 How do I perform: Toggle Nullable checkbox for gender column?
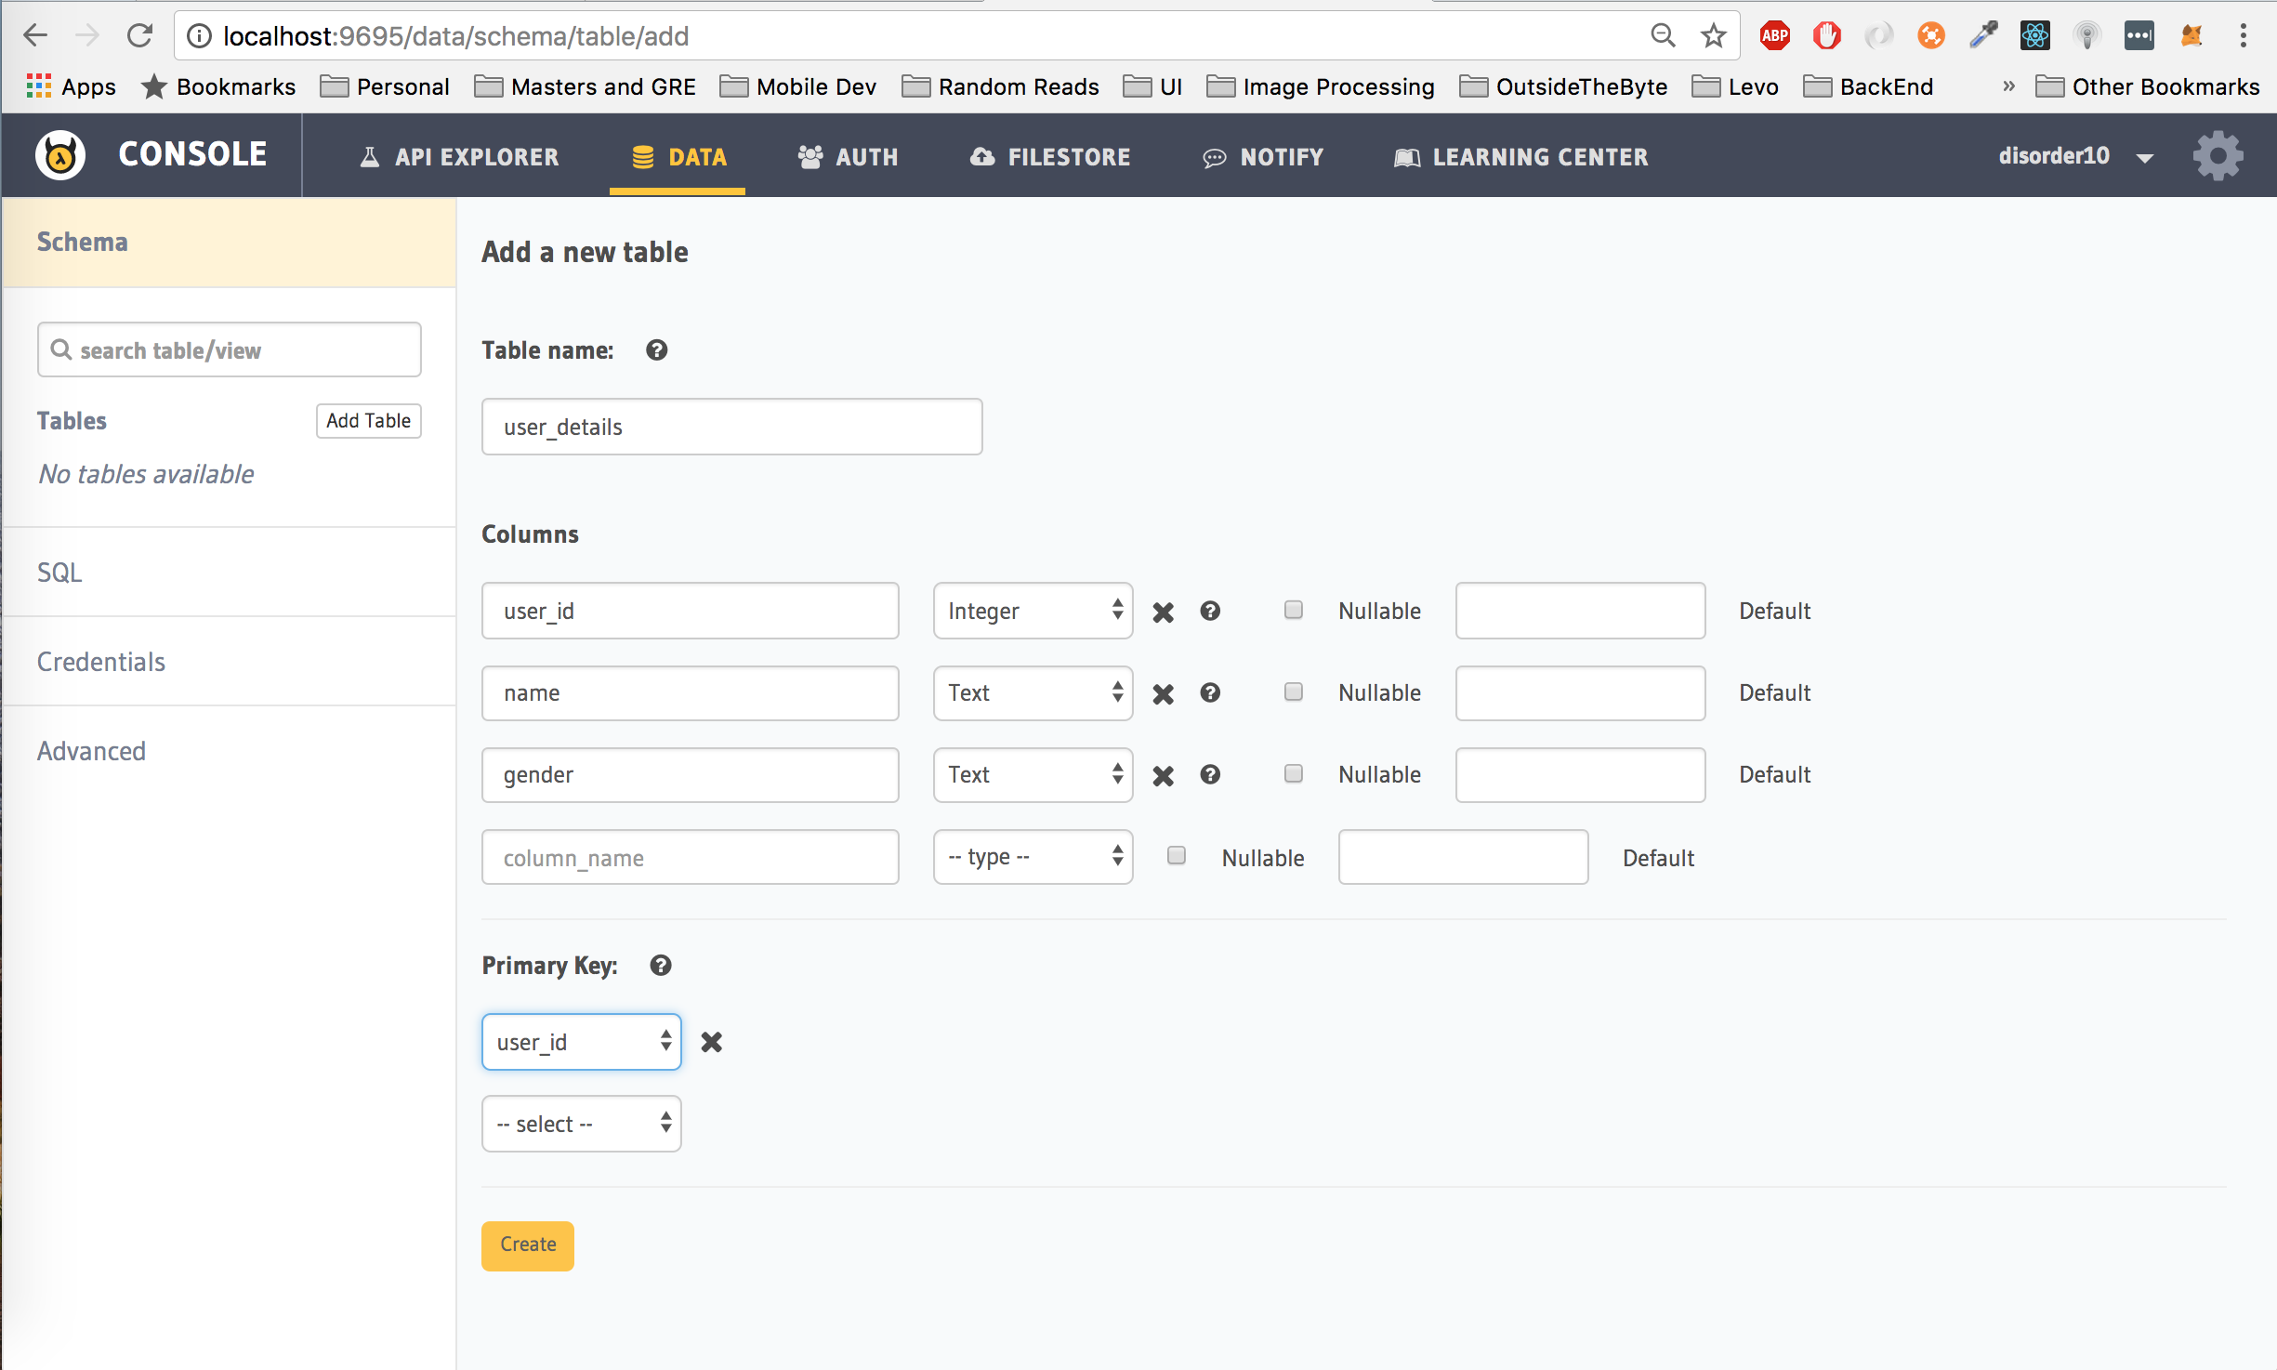coord(1293,773)
